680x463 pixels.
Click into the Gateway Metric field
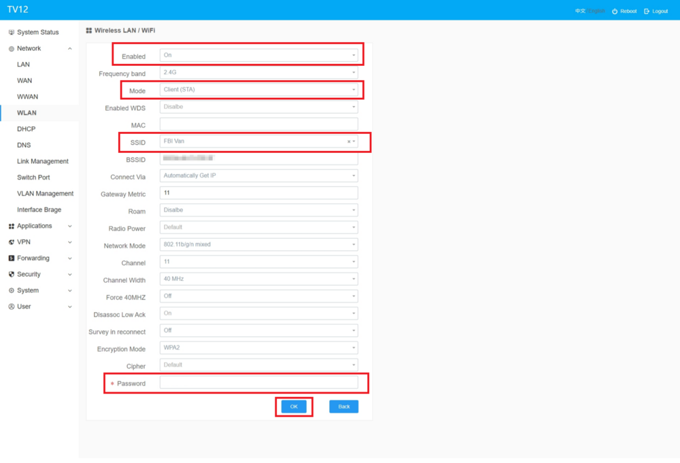tap(258, 193)
